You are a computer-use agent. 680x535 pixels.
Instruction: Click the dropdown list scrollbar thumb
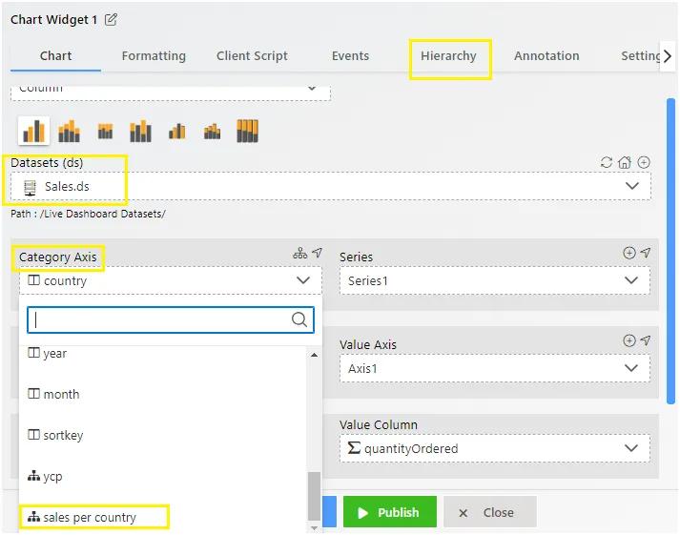[314, 496]
